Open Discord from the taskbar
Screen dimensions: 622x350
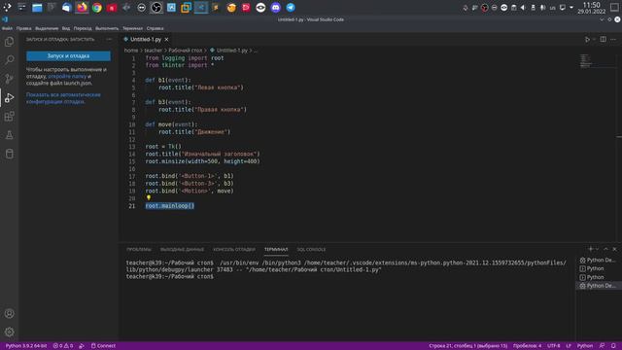click(x=275, y=8)
